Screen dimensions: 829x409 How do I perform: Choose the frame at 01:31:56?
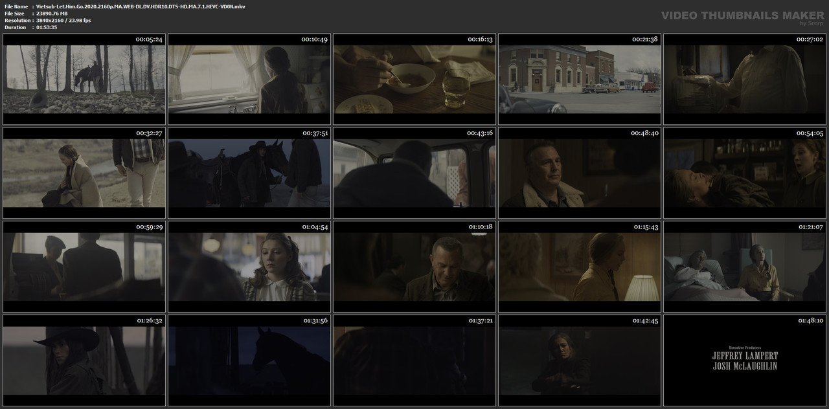[x=249, y=360]
